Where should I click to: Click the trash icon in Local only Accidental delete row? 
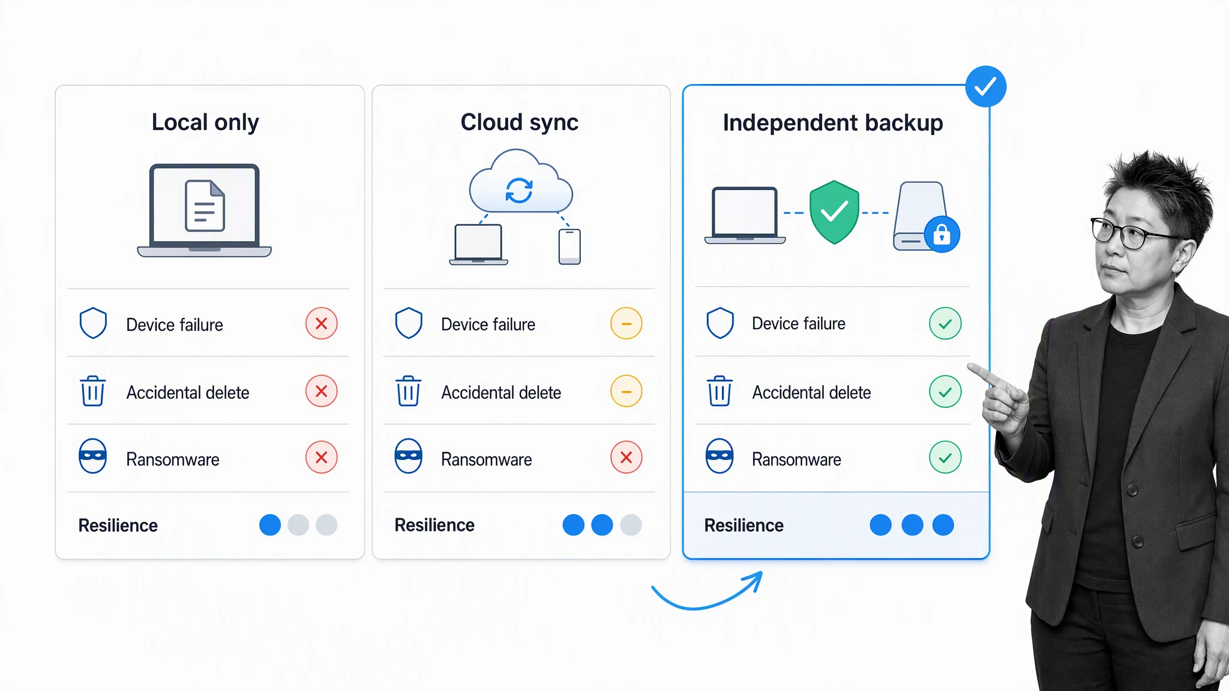93,391
